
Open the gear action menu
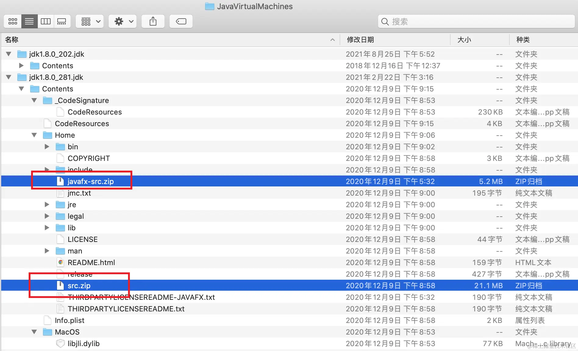[123, 21]
